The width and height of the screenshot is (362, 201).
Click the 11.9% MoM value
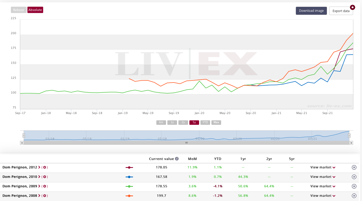[x=193, y=167]
